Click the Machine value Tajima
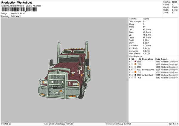 coord(146,19)
